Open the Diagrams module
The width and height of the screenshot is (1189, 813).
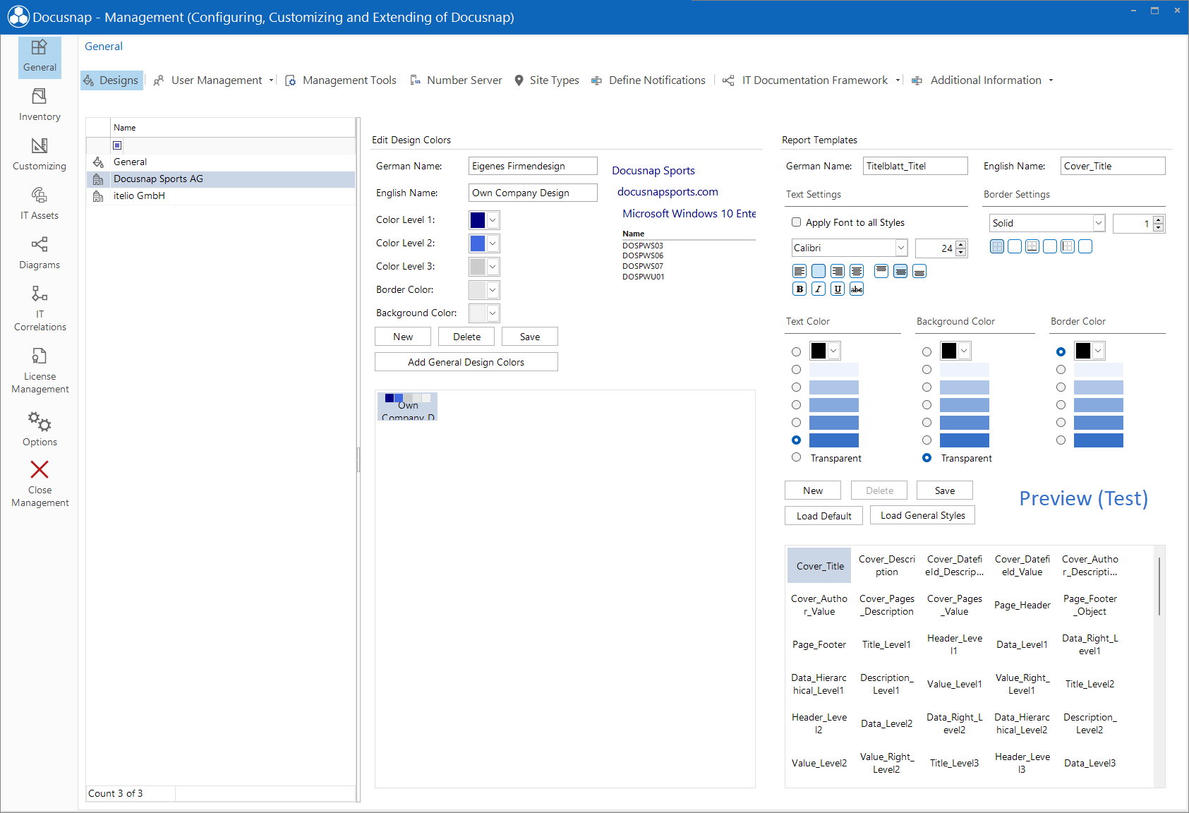[40, 253]
